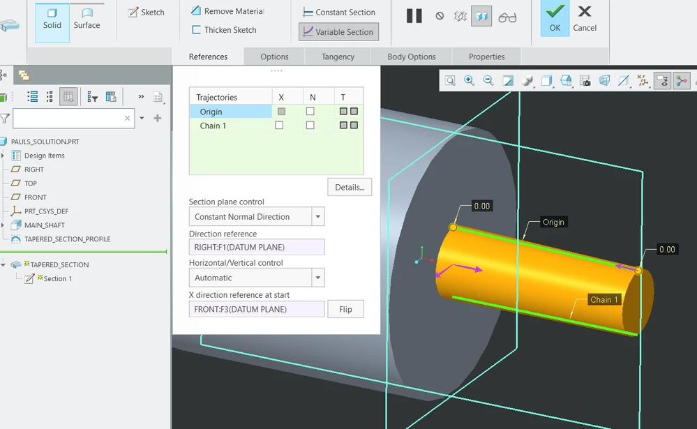Expand the model tree toolbar overflow chevrons
Image resolution: width=697 pixels, height=429 pixels.
click(x=141, y=96)
